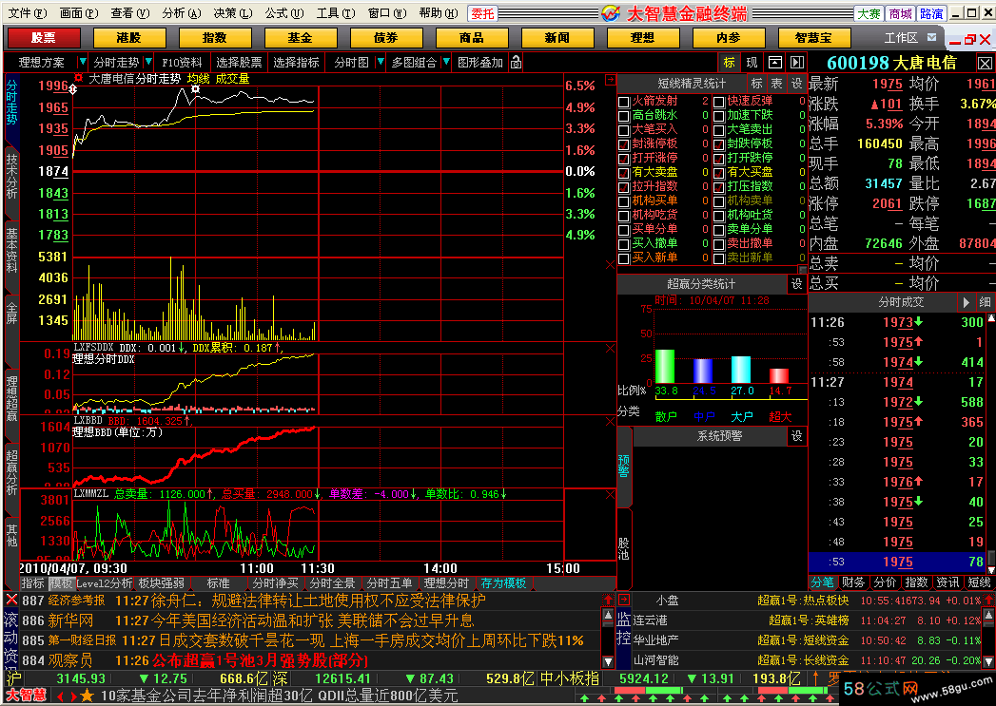The width and height of the screenshot is (996, 706).
Task: Enable the 高台跳水 checkbox
Action: coord(624,116)
